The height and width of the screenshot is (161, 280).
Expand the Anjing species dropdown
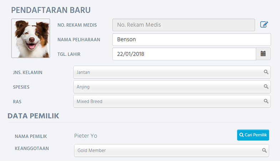coord(168,87)
